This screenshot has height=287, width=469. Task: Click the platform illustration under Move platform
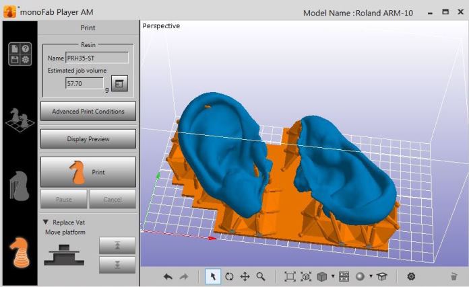[x=64, y=255]
